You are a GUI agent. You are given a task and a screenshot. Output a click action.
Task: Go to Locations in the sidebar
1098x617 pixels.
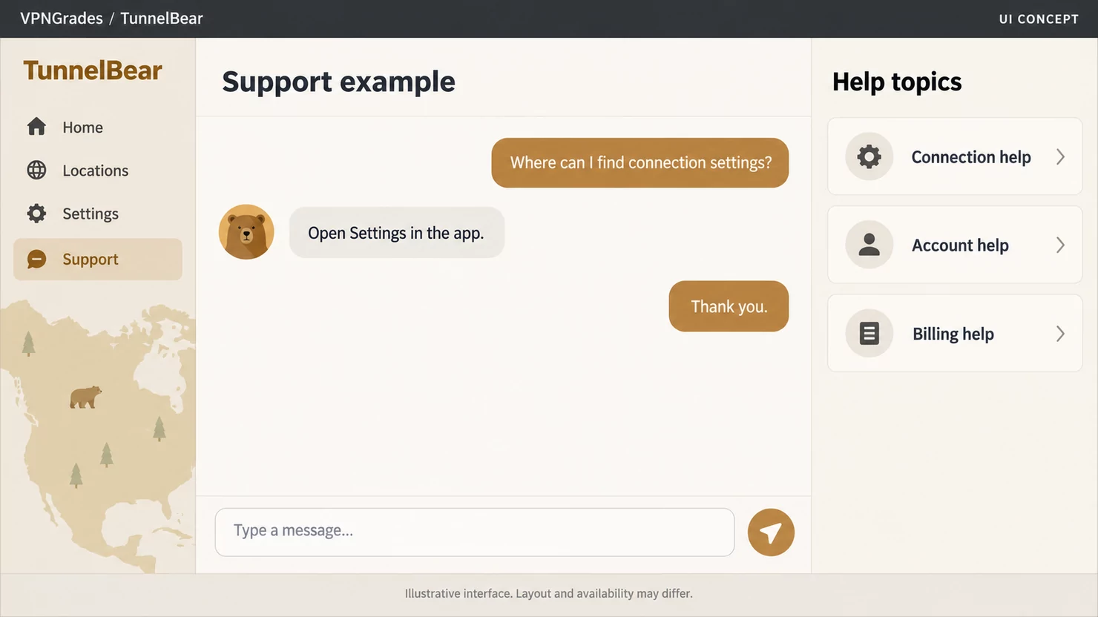pos(97,170)
